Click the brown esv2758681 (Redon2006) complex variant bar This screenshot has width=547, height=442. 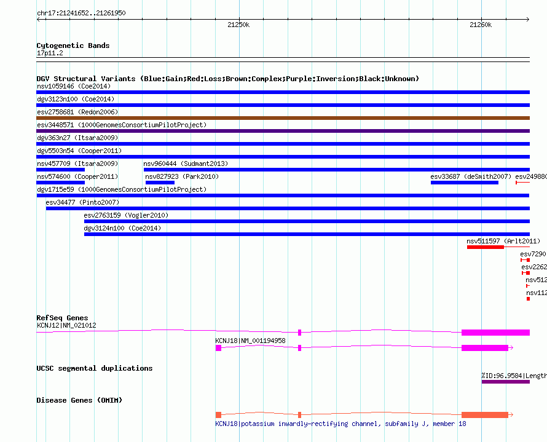click(x=283, y=118)
